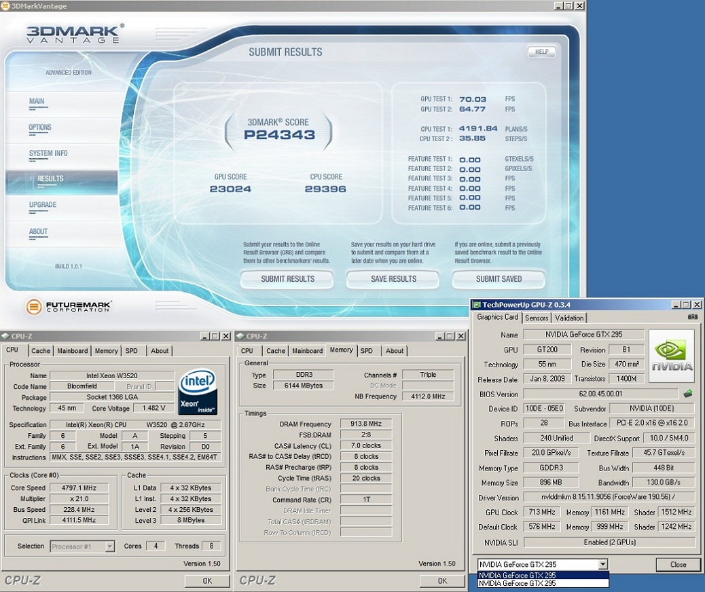Click the GPU-Z Name field NVIDIA GeForce GTX 295
The height and width of the screenshot is (592, 705).
(x=583, y=335)
